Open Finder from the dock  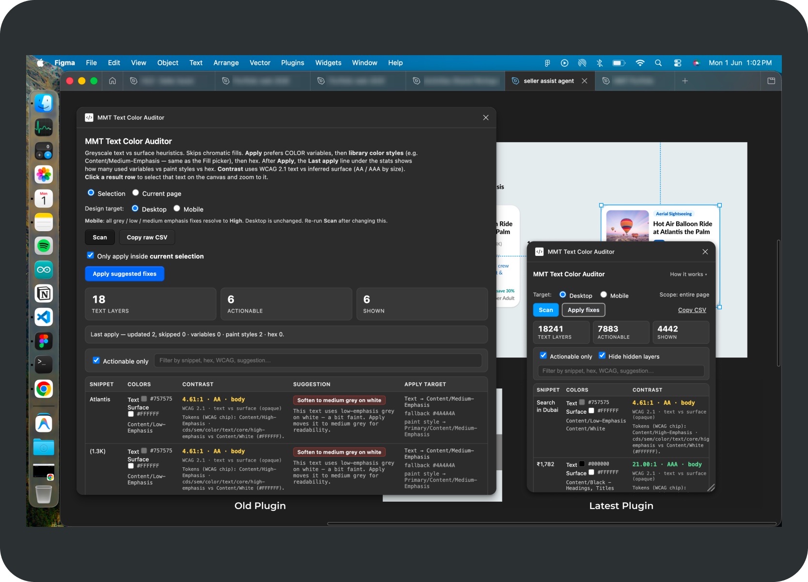point(44,103)
